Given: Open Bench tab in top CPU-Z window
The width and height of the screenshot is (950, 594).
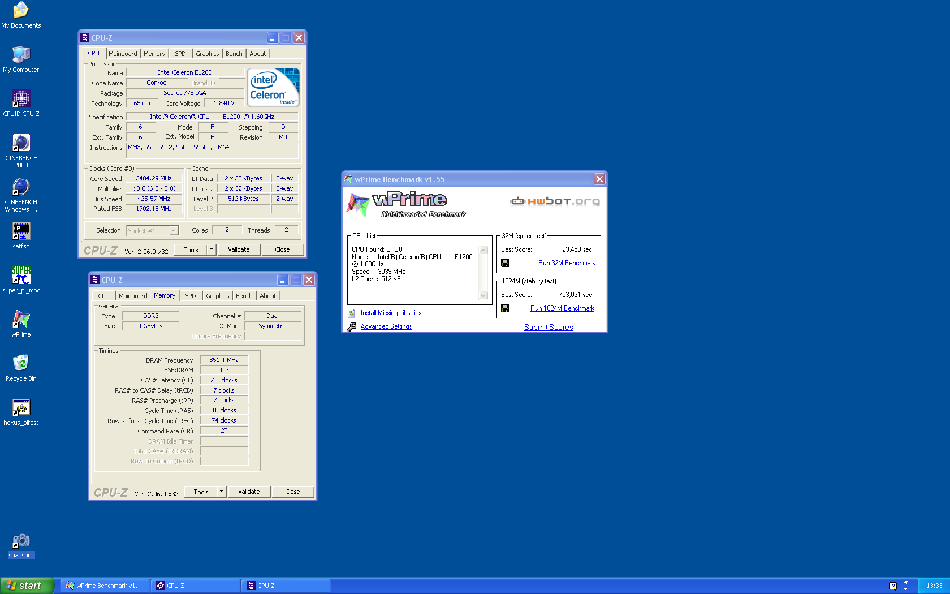Looking at the screenshot, I should pos(234,54).
